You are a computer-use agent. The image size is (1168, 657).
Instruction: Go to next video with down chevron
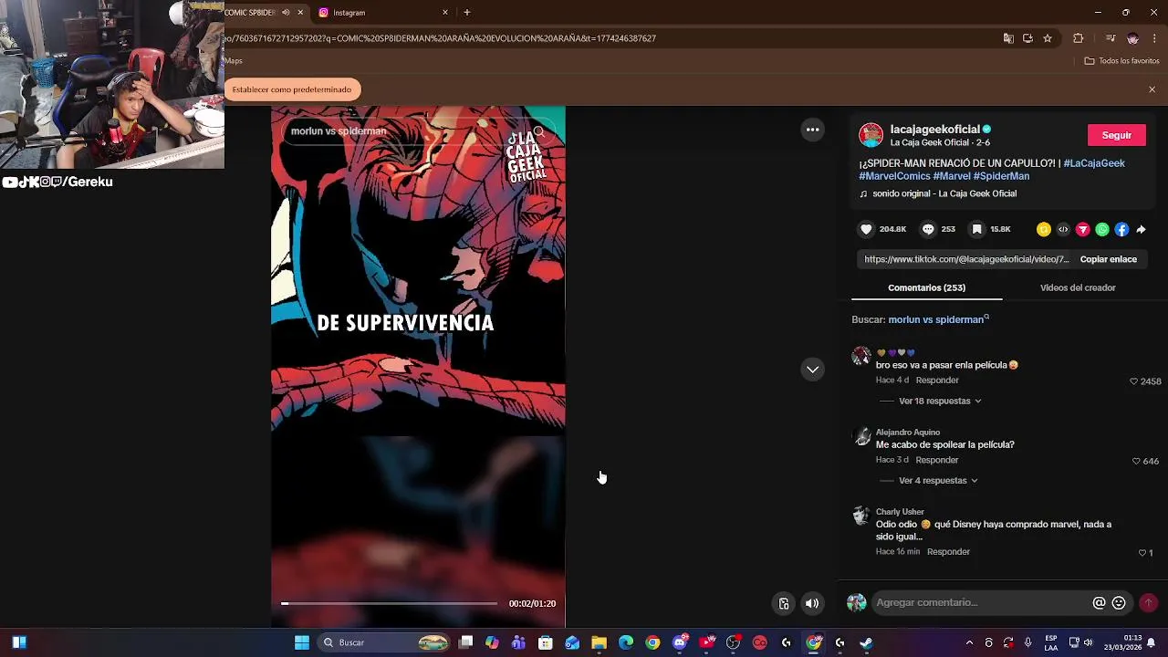[x=812, y=370]
